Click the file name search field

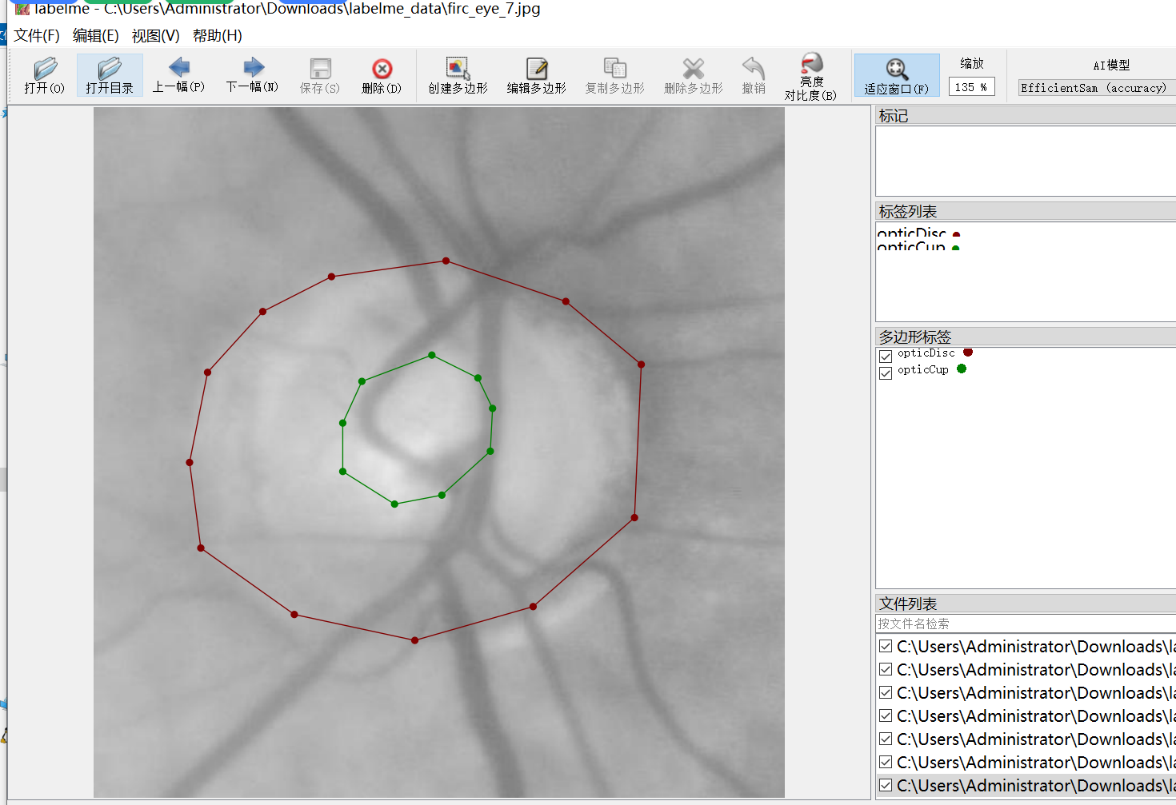[x=1026, y=624]
